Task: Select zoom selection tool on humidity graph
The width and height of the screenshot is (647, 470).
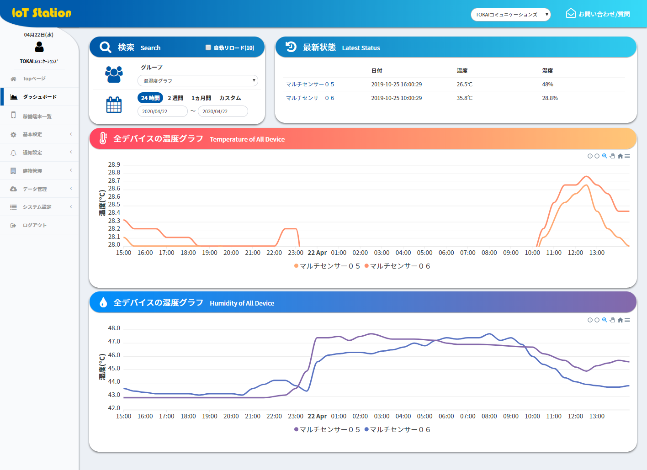Action: pyautogui.click(x=605, y=320)
